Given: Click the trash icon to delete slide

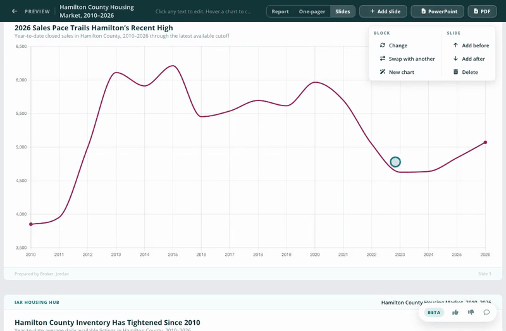Looking at the screenshot, I should click(x=455, y=71).
